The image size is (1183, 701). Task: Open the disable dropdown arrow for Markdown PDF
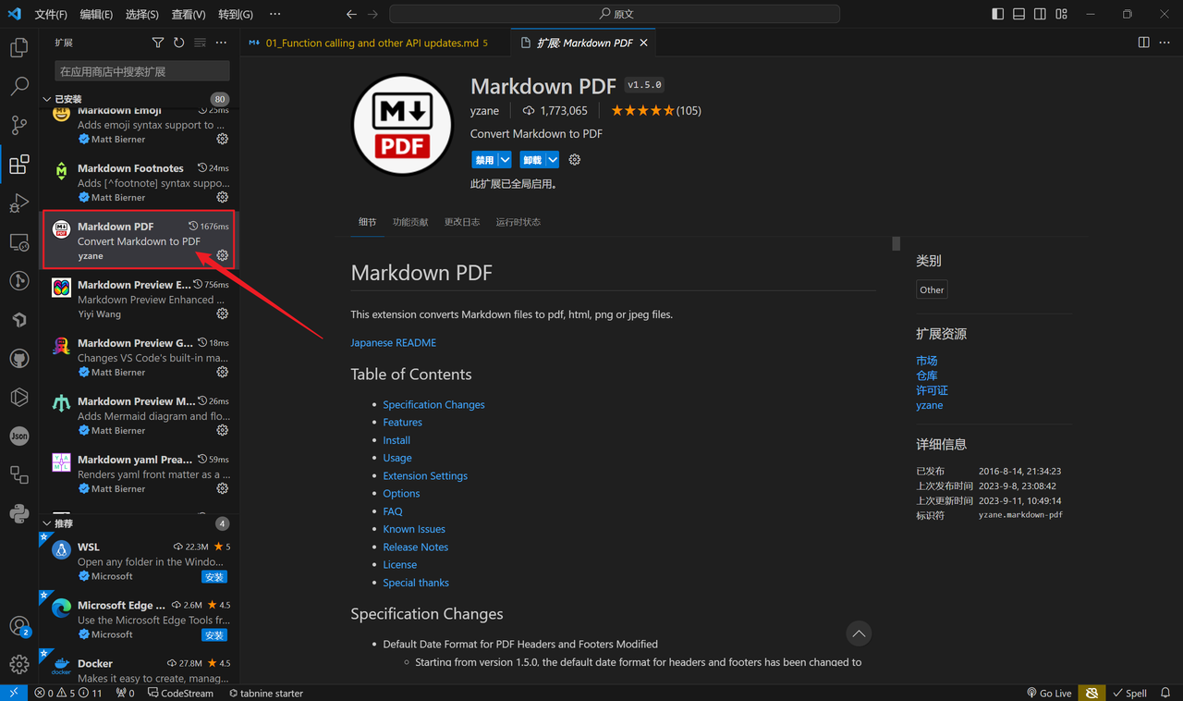(505, 159)
